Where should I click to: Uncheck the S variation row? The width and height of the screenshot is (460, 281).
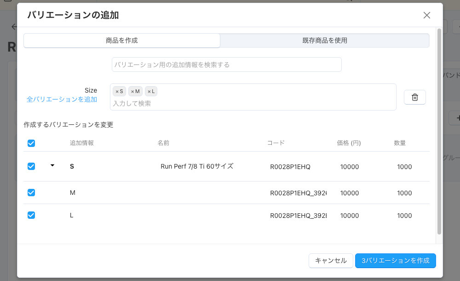(x=31, y=166)
